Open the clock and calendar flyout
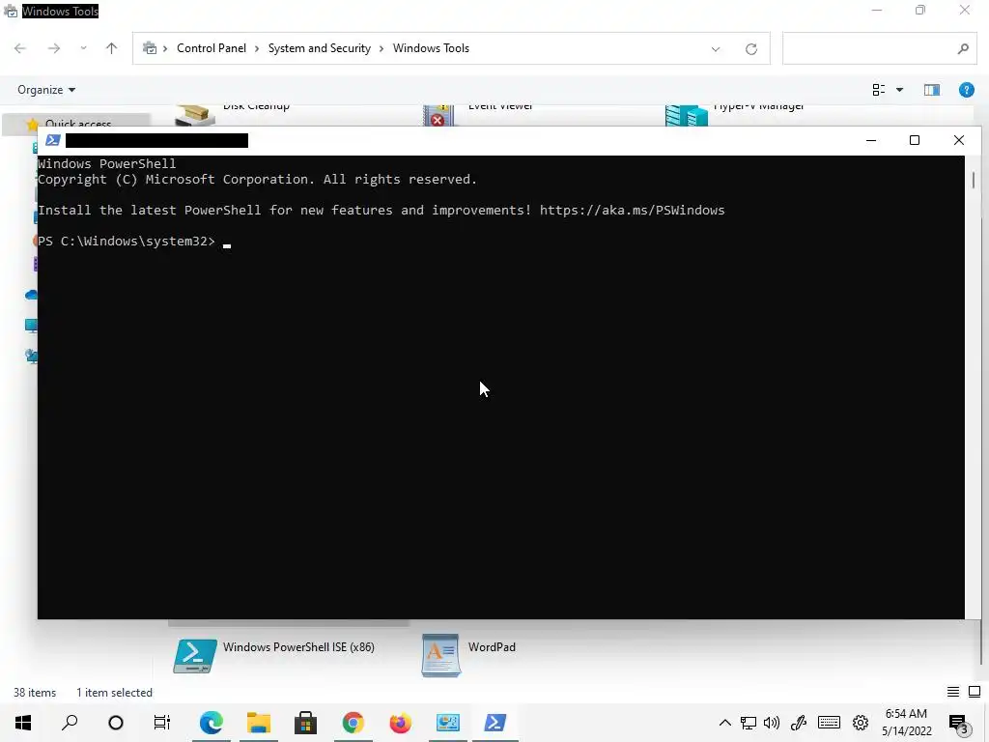Image resolution: width=989 pixels, height=742 pixels. point(906,723)
